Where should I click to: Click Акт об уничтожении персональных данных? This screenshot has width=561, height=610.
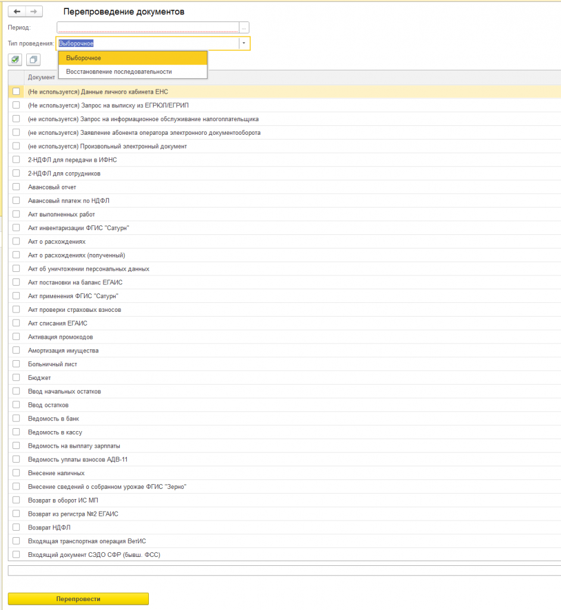click(285, 269)
